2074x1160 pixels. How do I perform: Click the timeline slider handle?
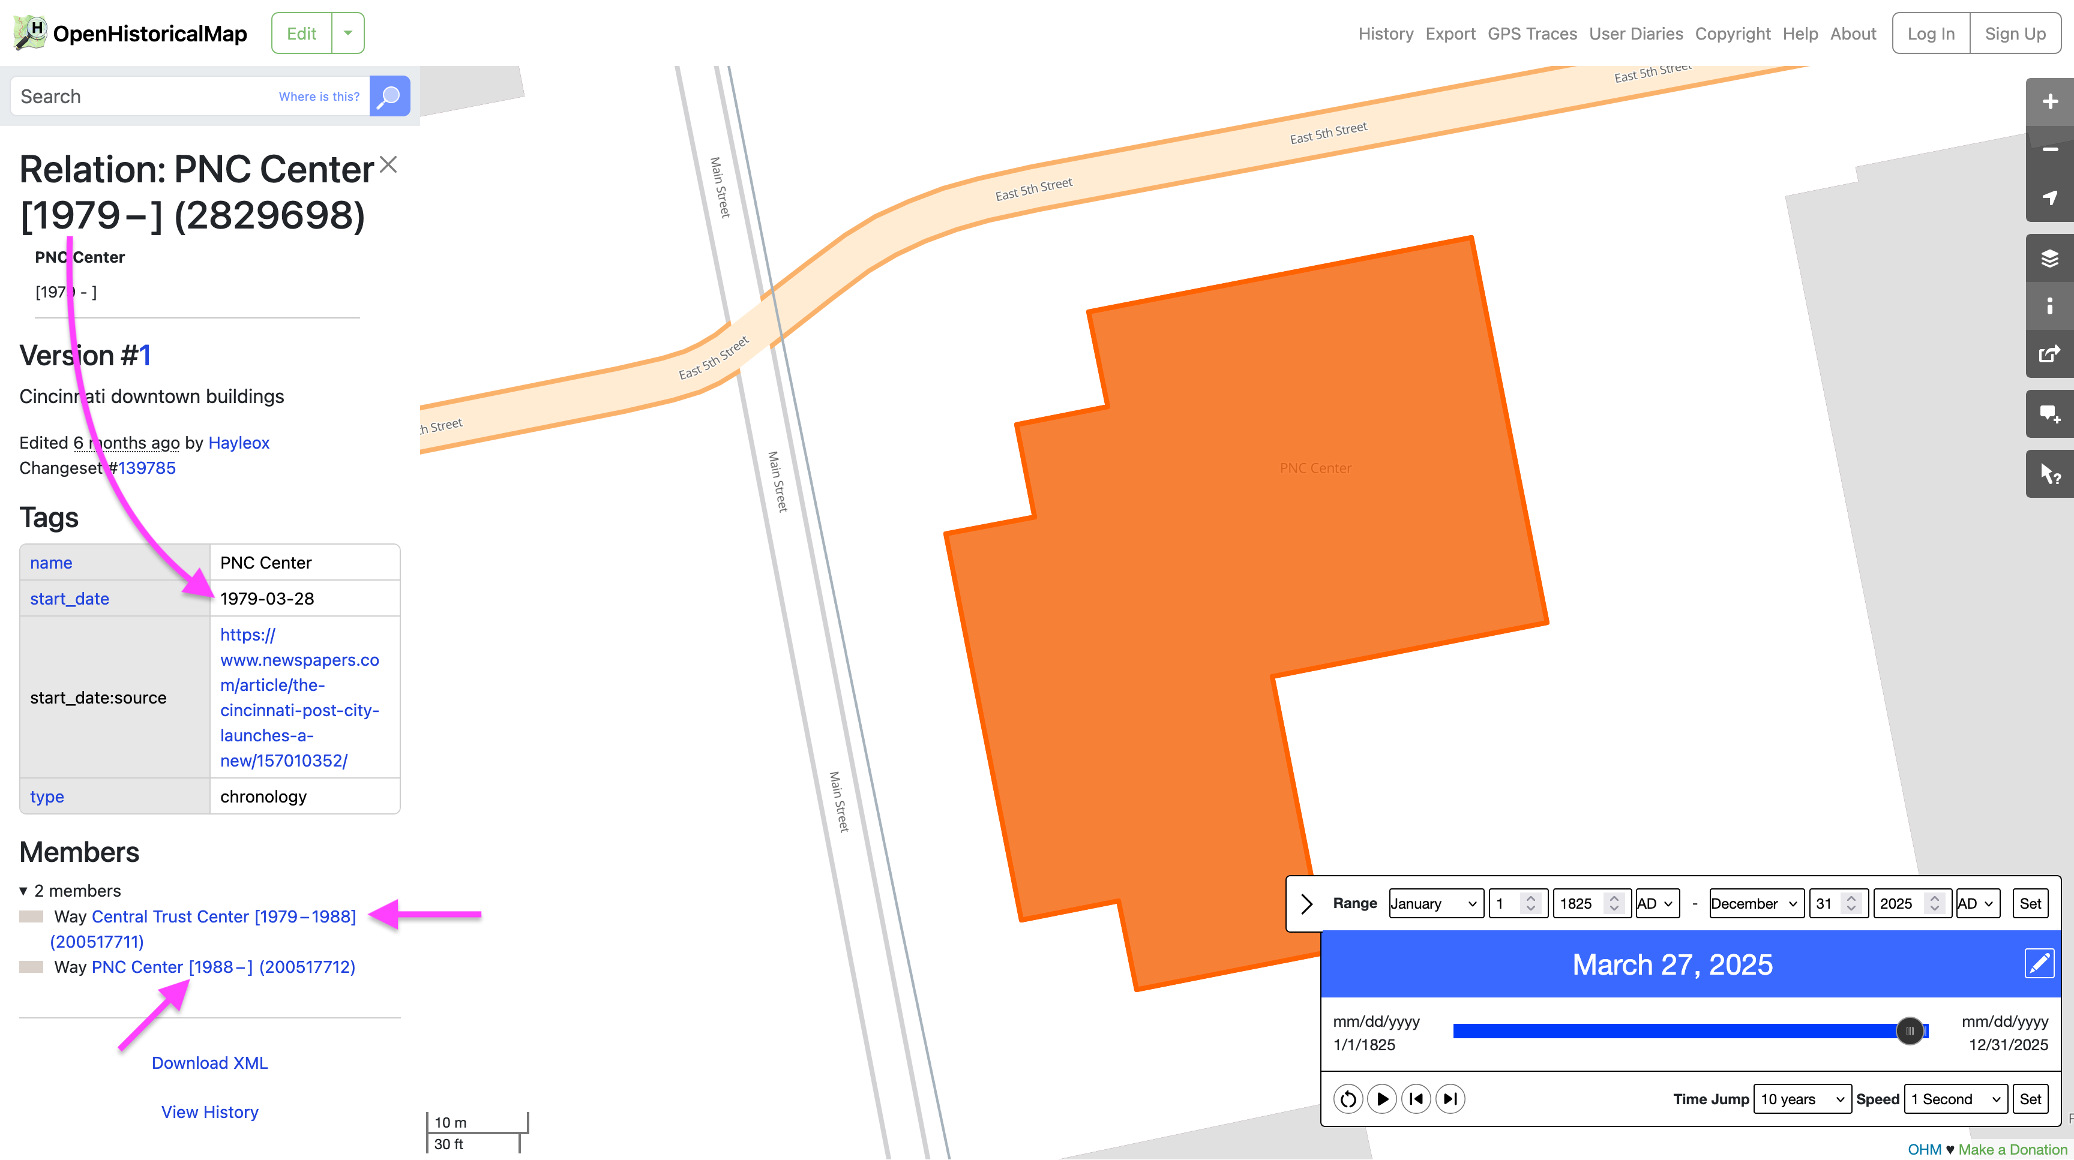click(x=1909, y=1030)
